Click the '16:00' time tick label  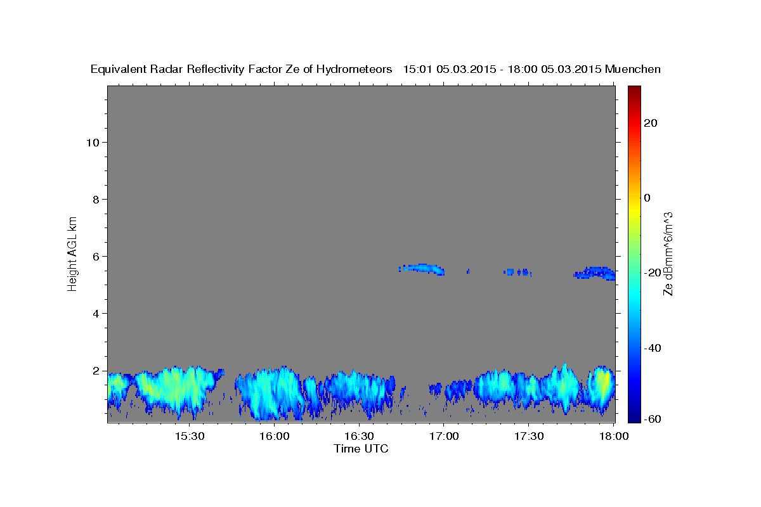pyautogui.click(x=275, y=437)
